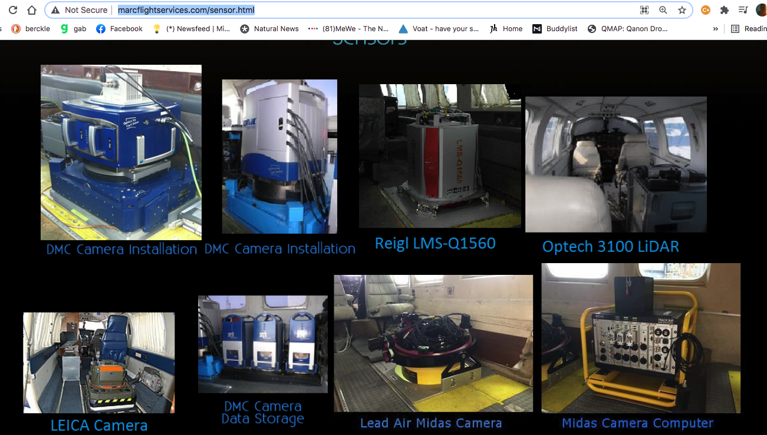Image resolution: width=767 pixels, height=435 pixels.
Task: Click the first "DMC Camera Installation" caption
Action: [122, 250]
